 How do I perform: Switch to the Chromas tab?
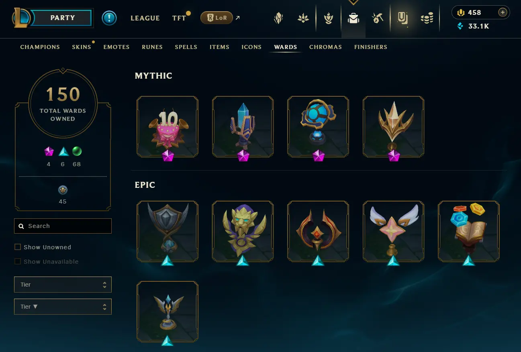[x=325, y=47]
